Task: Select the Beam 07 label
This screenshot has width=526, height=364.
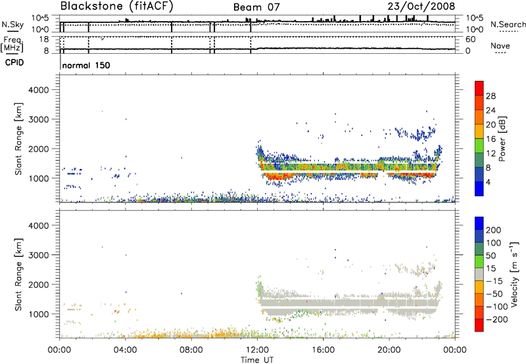Action: tap(256, 7)
